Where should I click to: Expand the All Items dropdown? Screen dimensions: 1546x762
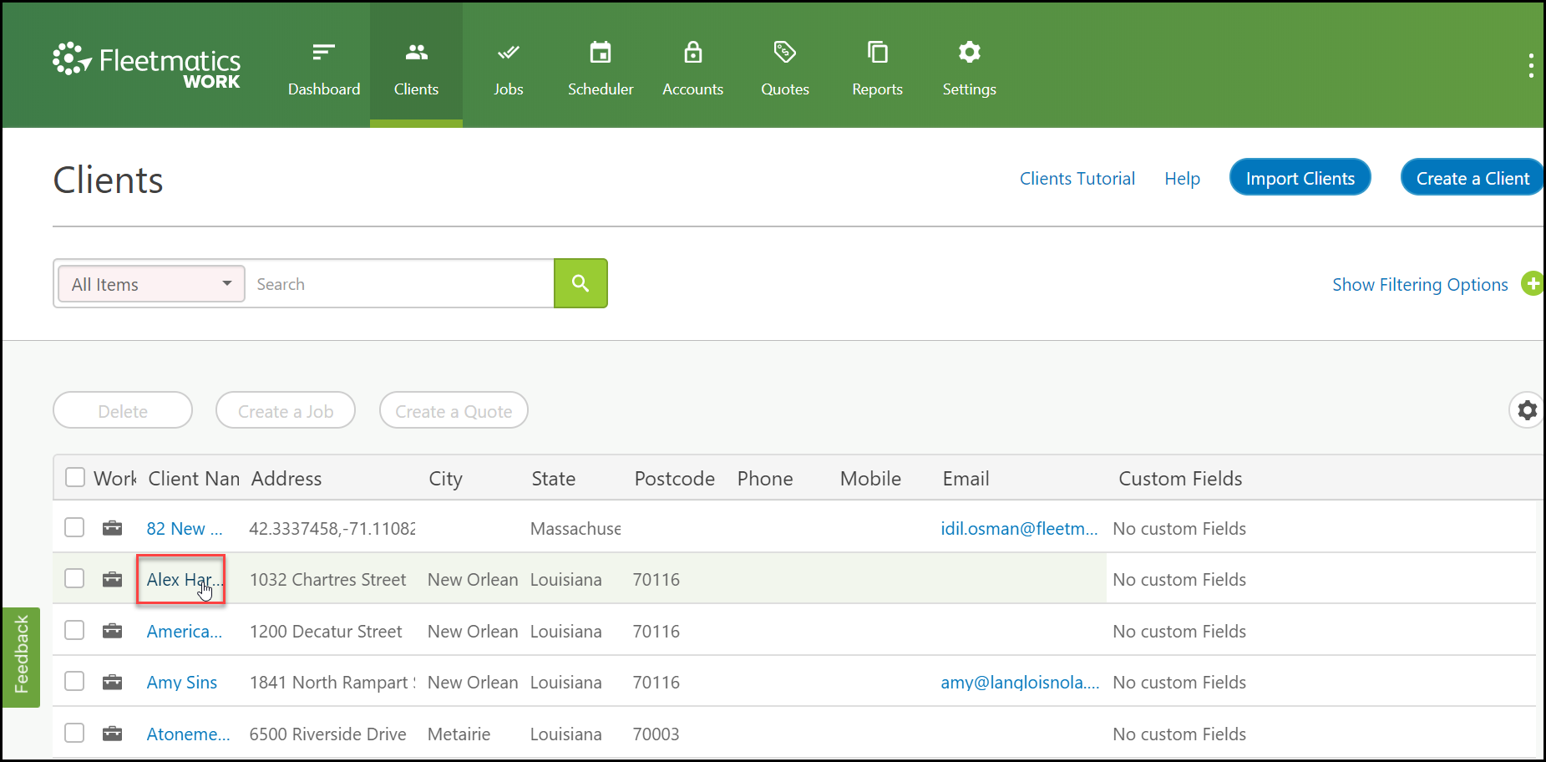(151, 284)
